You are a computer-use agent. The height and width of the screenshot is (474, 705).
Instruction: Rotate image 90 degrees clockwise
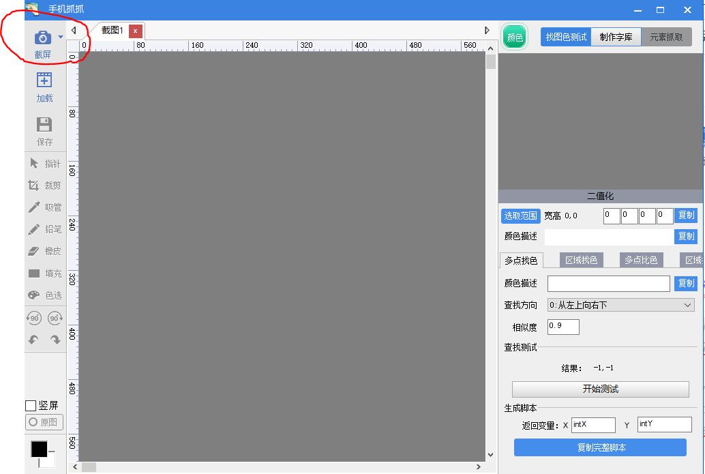tap(55, 318)
